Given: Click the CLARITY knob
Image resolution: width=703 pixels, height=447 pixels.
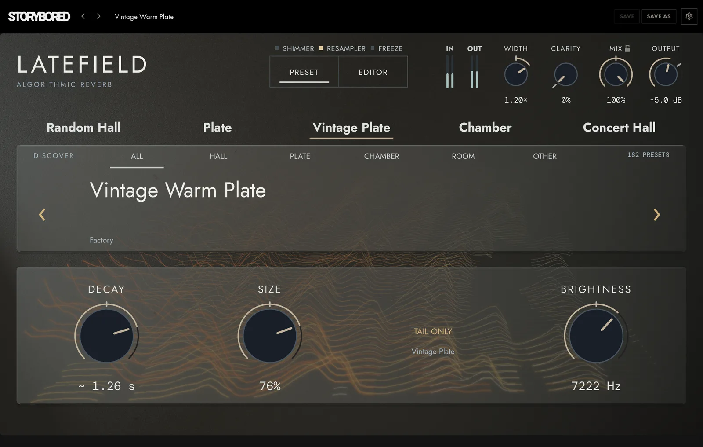Looking at the screenshot, I should click(x=565, y=74).
